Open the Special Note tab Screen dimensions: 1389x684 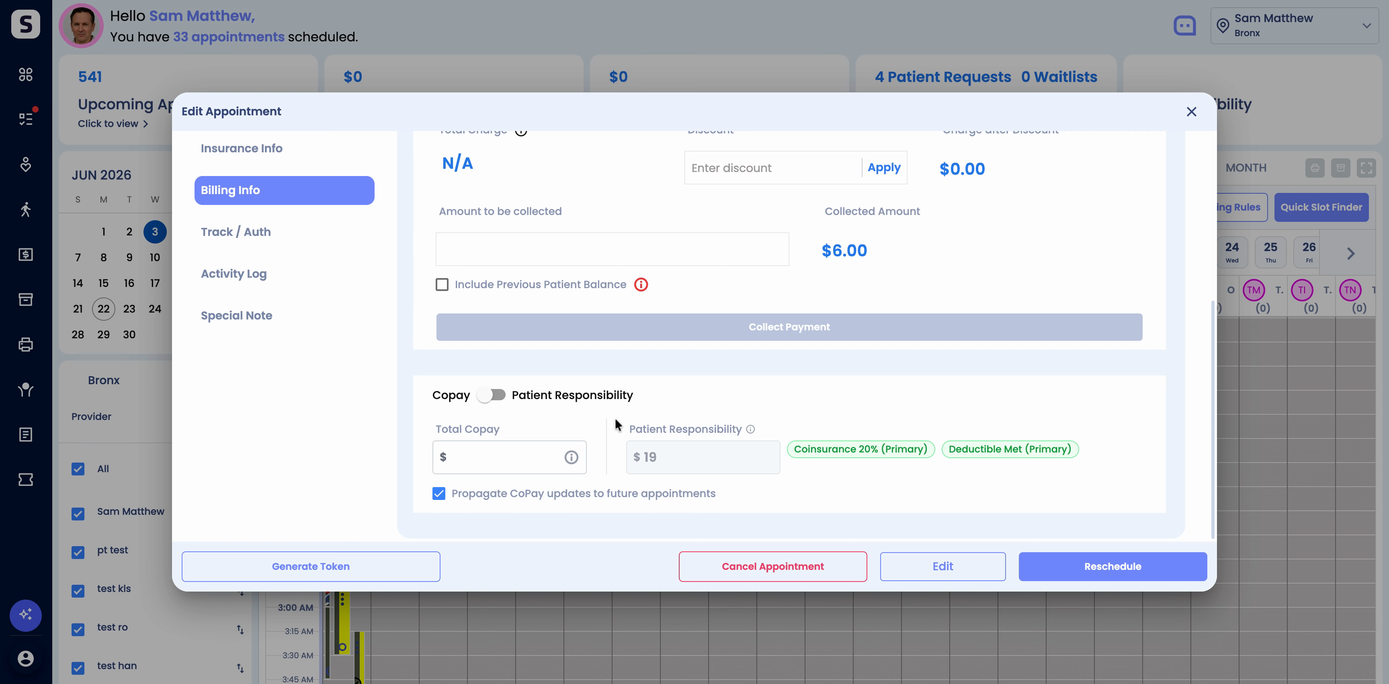click(x=236, y=316)
